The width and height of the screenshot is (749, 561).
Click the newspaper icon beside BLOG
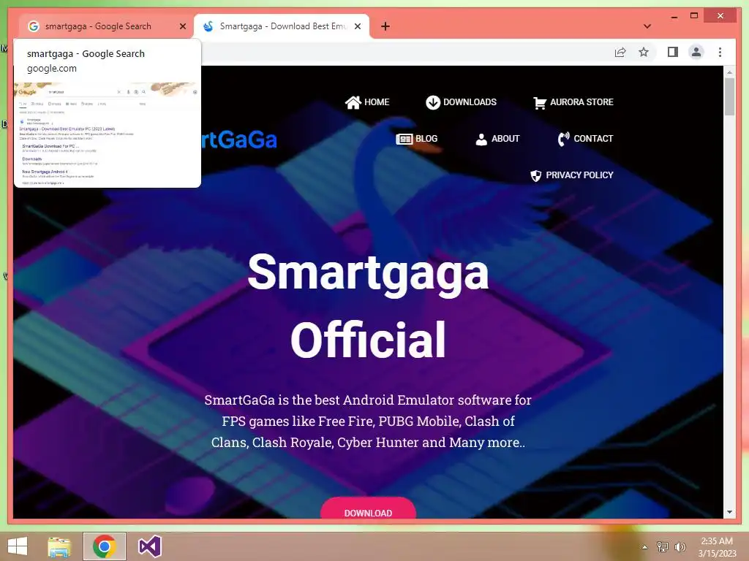[x=404, y=139]
